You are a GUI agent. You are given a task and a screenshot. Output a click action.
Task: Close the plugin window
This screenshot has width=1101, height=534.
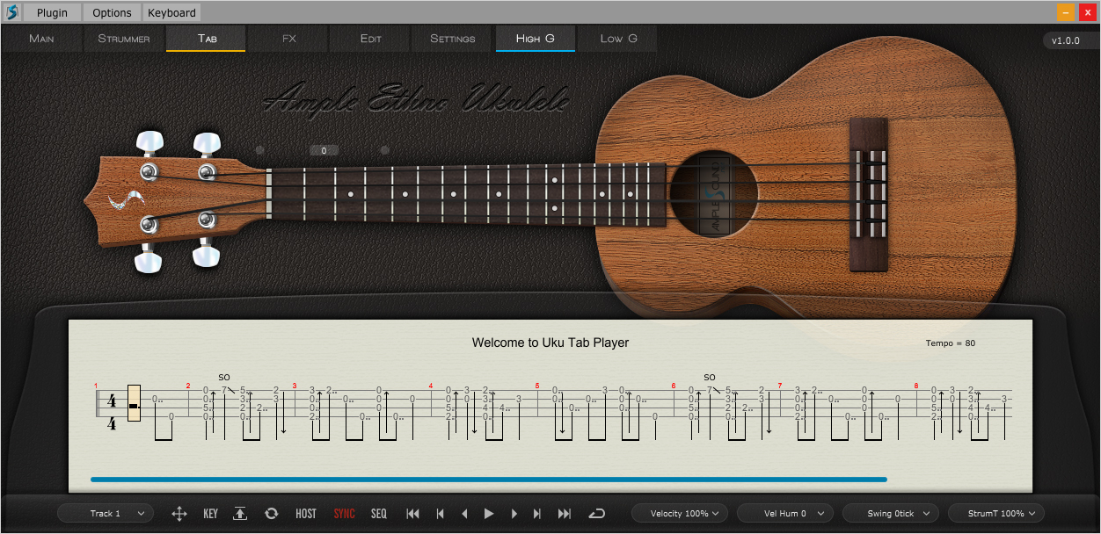(1086, 12)
